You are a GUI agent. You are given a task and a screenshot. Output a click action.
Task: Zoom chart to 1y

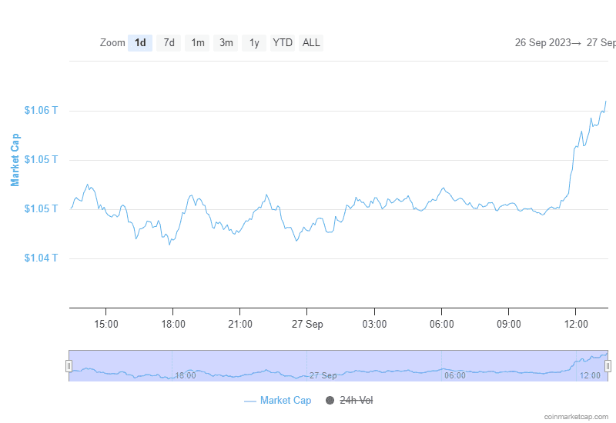[x=254, y=43]
